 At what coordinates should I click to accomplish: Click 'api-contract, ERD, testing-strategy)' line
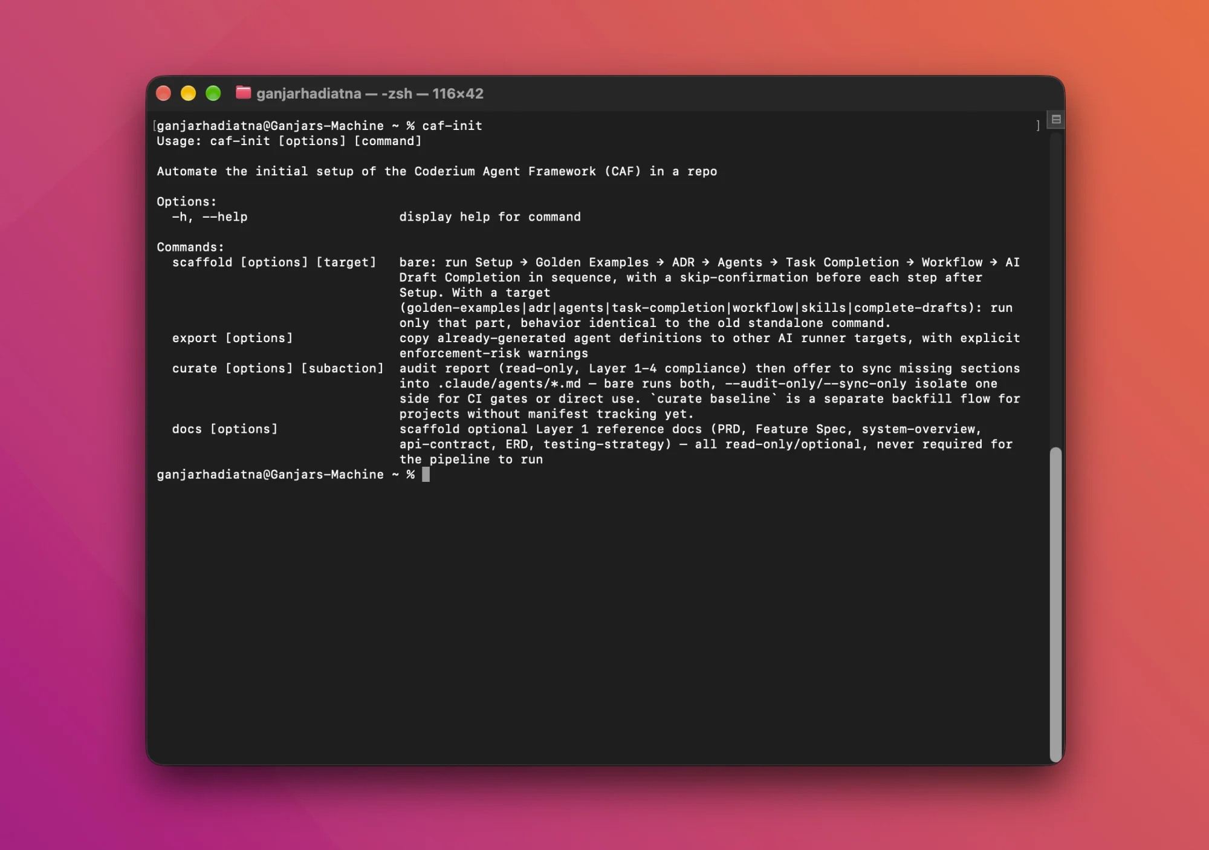[705, 444]
